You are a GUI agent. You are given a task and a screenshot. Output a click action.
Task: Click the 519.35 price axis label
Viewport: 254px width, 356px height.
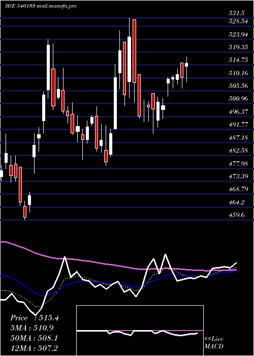point(239,47)
